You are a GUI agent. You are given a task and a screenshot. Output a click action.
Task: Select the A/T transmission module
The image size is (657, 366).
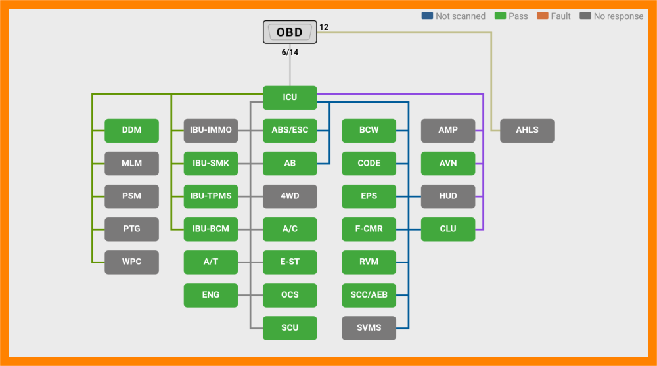[x=211, y=262]
